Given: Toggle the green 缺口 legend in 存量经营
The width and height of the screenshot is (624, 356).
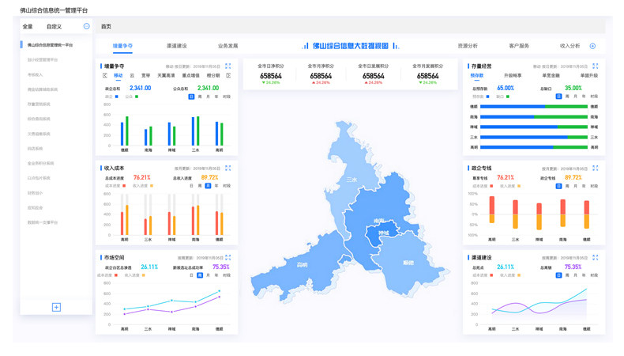Looking at the screenshot, I should (503, 97).
